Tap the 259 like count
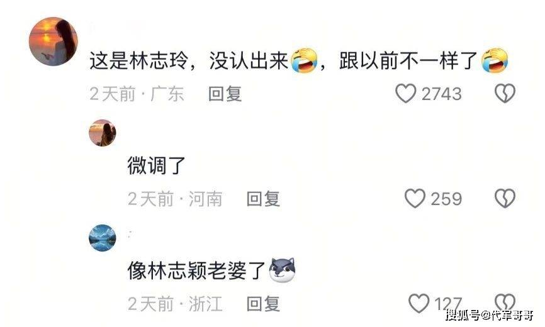Image resolution: width=545 pixels, height=327 pixels. [447, 199]
